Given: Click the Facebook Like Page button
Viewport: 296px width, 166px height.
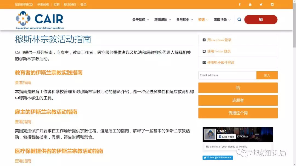Looking at the screenshot, I should [x=226, y=137].
